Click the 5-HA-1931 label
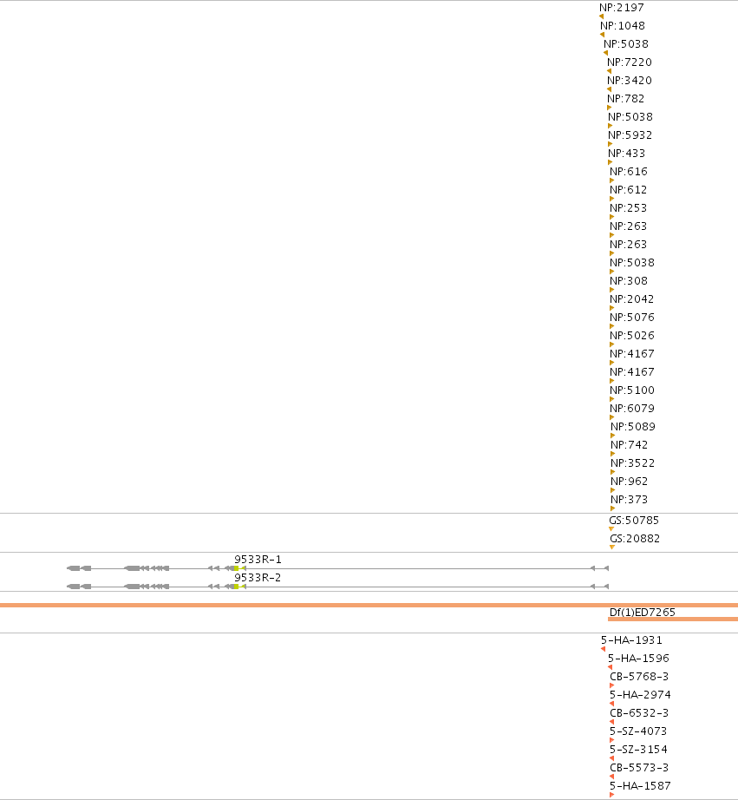 (631, 640)
